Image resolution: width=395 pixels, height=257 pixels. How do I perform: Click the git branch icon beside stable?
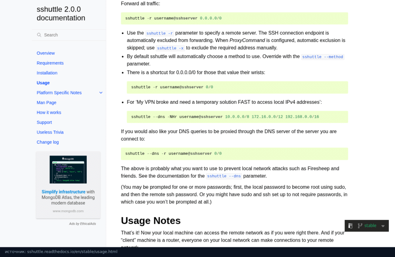[x=360, y=226]
